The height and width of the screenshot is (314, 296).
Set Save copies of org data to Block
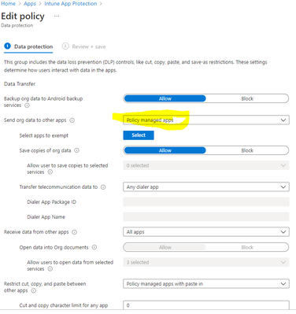tap(247, 150)
